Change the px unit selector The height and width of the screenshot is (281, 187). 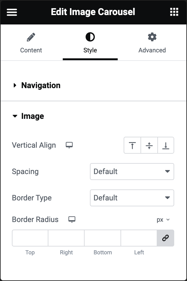click(163, 220)
